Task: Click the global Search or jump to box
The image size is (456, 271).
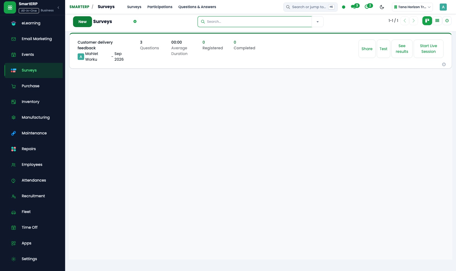Action: pyautogui.click(x=311, y=7)
